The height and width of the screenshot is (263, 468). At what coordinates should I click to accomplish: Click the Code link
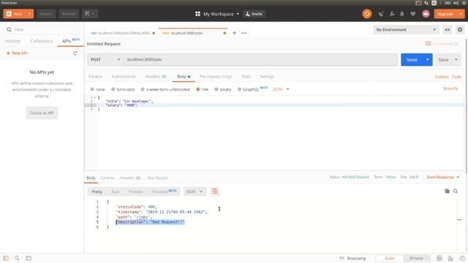pos(456,77)
